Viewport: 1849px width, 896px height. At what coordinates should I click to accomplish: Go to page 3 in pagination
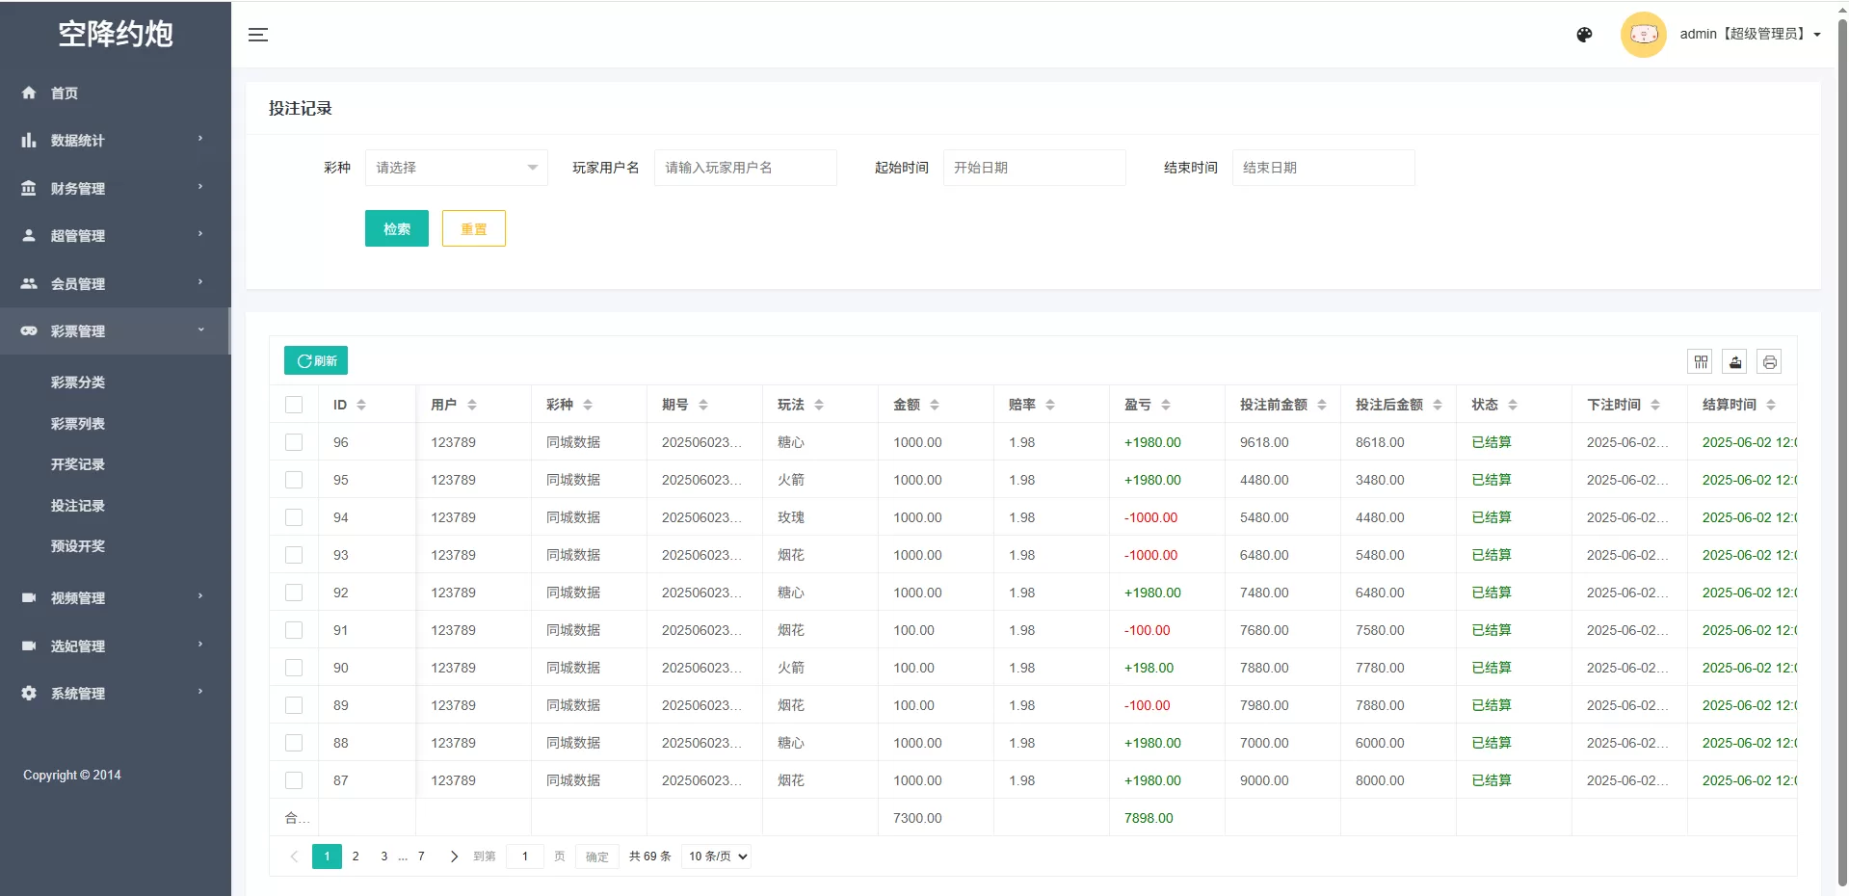(x=383, y=856)
